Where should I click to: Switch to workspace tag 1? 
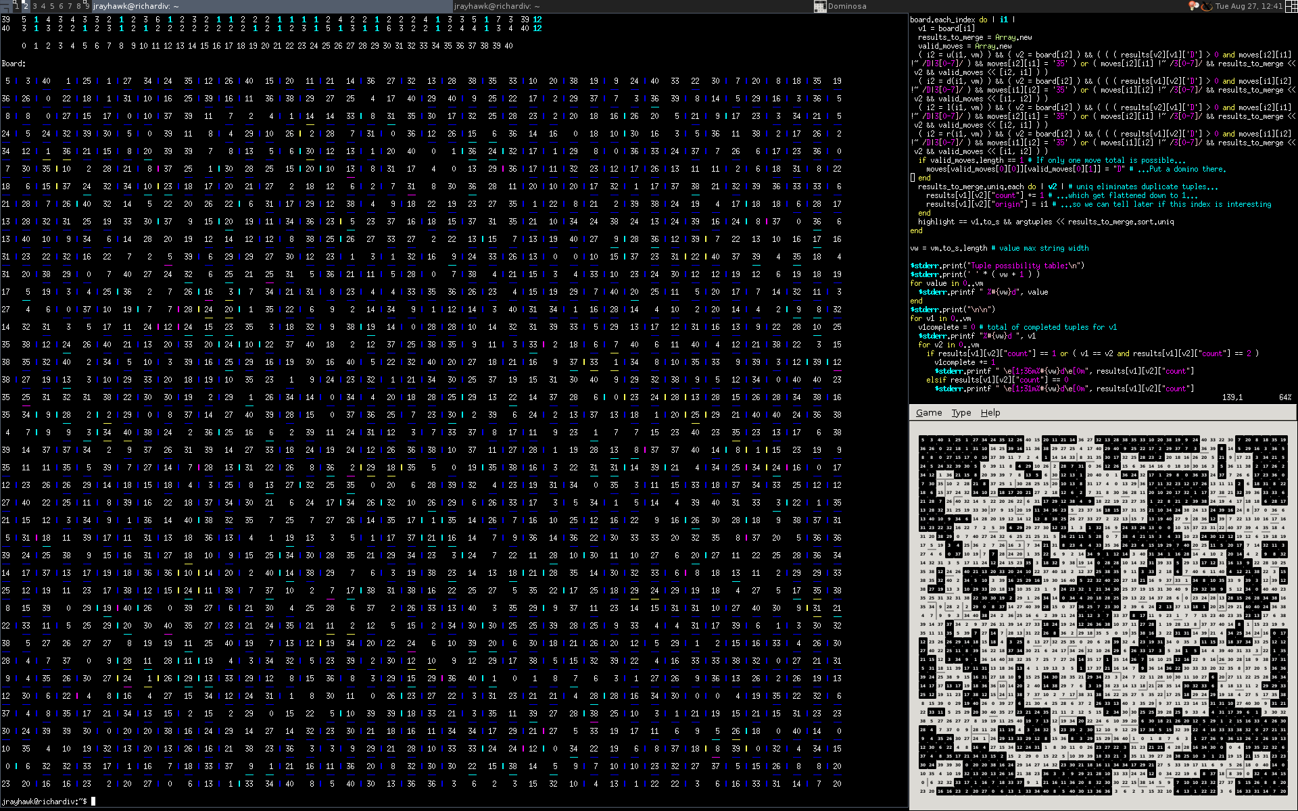tap(17, 6)
